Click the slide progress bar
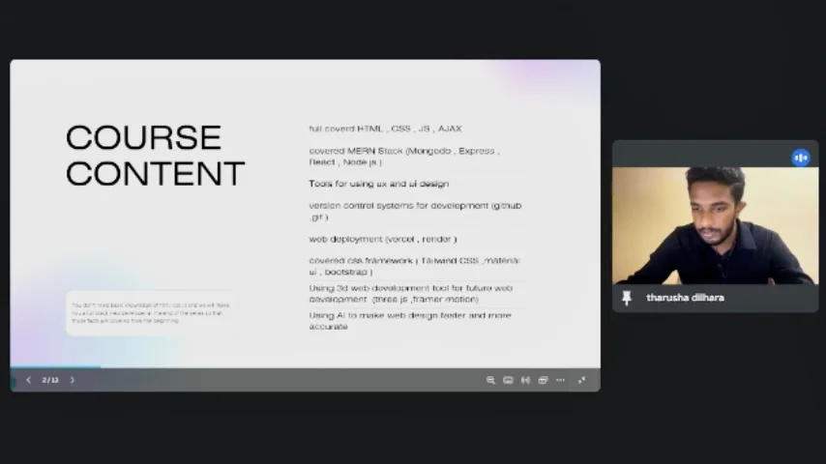Viewport: 826px width, 464px height. (305, 367)
